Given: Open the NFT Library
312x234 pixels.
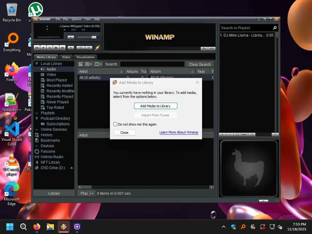Looking at the screenshot, I should pos(50,162).
